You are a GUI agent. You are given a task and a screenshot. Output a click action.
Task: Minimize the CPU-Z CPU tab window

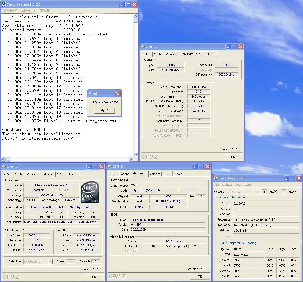pyautogui.click(x=89, y=167)
